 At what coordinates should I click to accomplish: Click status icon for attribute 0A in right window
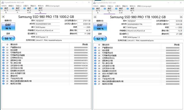(x=95, y=71)
